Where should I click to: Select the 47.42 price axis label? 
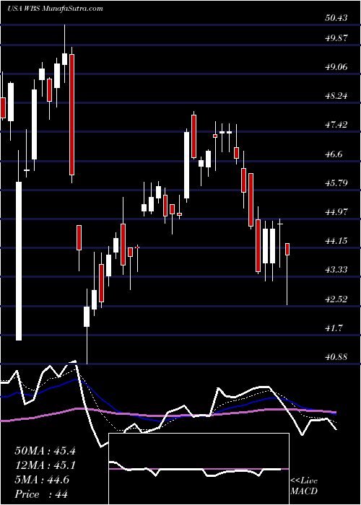click(336, 125)
